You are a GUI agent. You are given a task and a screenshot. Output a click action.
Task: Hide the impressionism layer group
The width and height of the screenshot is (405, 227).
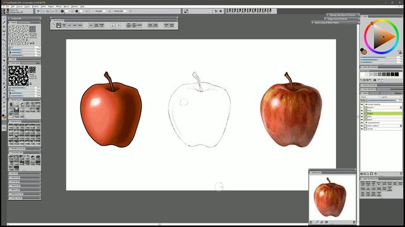point(362,122)
